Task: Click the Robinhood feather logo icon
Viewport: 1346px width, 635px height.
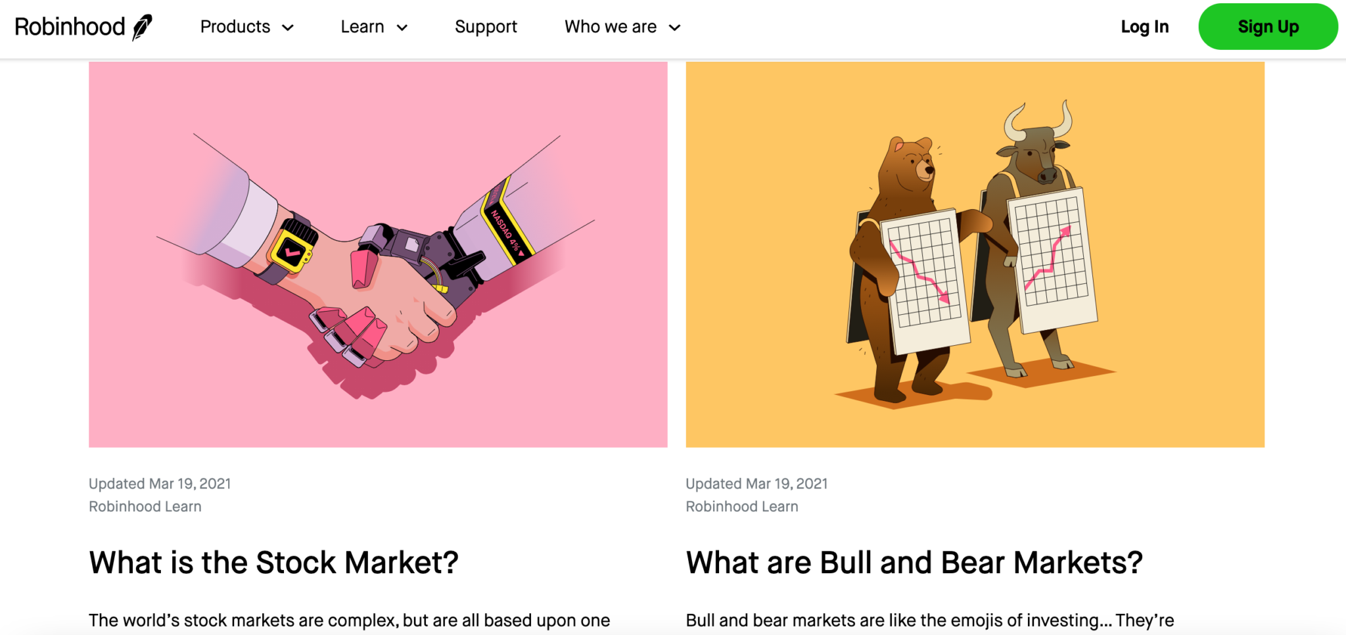Action: click(142, 27)
